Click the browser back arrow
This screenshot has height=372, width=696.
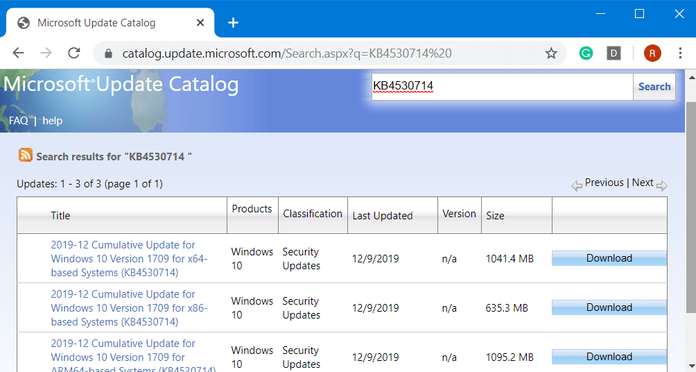pos(18,53)
